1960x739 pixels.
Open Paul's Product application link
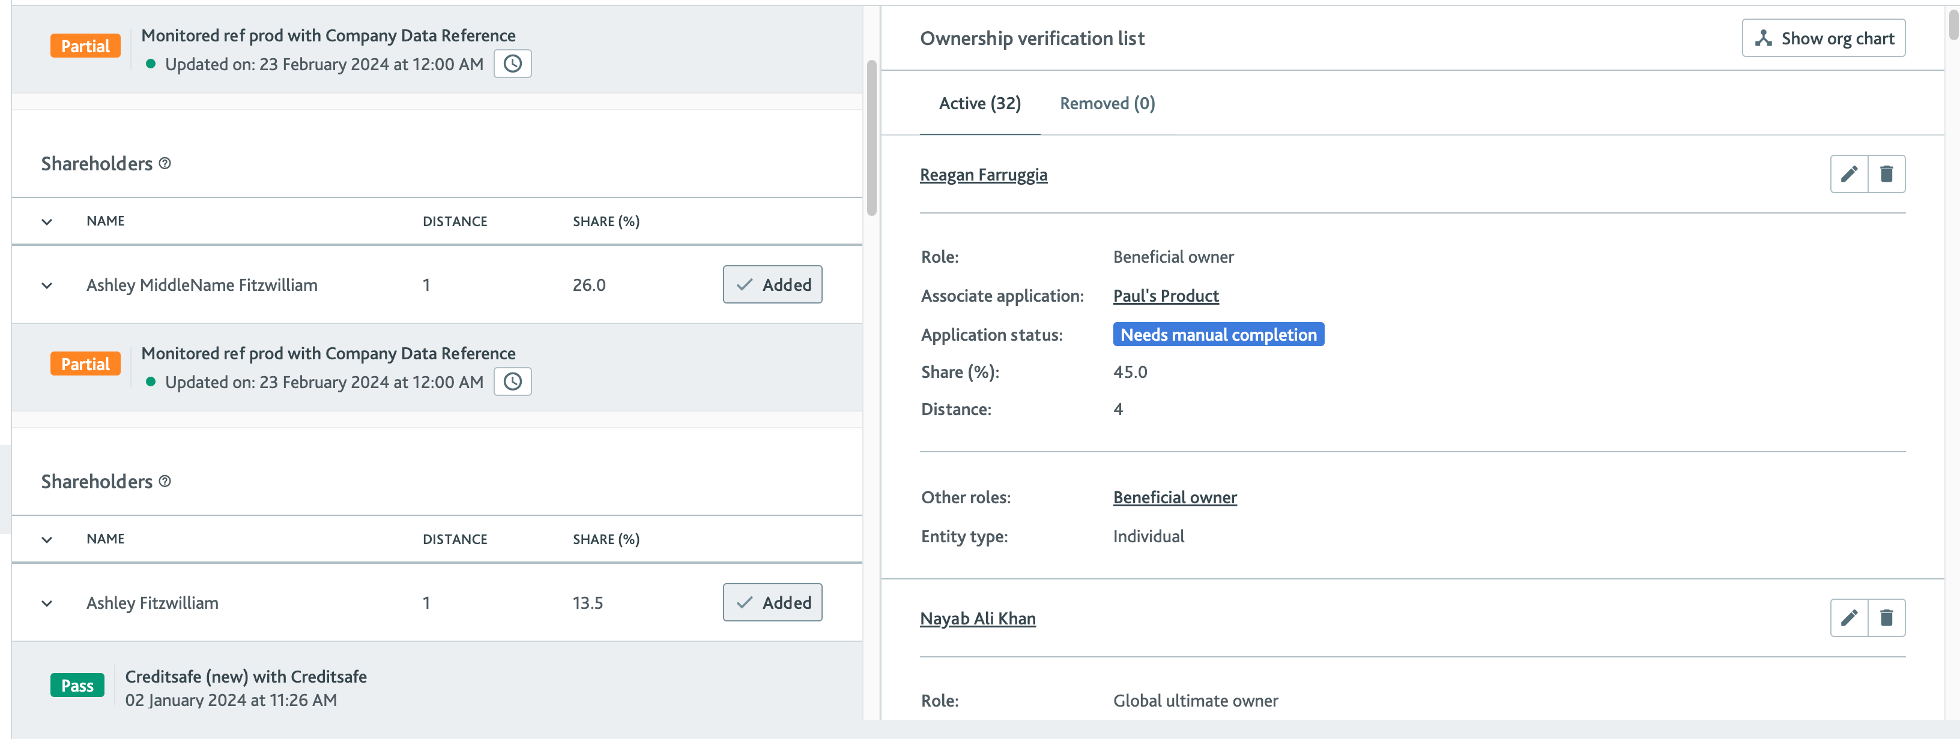(1166, 296)
